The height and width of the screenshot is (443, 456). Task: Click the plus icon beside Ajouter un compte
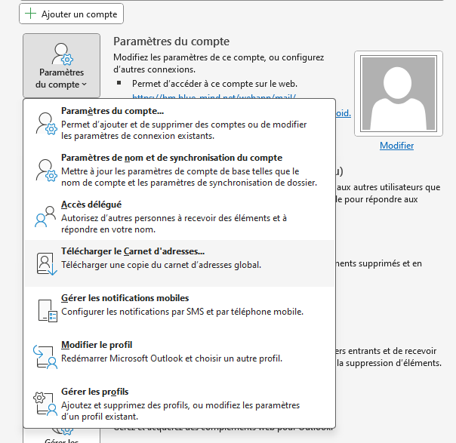[30, 14]
